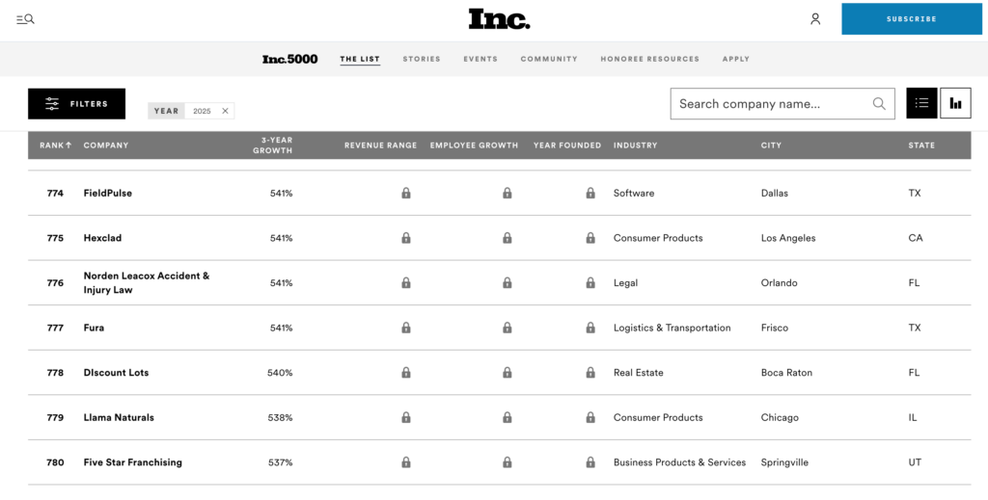The height and width of the screenshot is (500, 988).
Task: Open the Honoree Resources tab
Action: 649,59
